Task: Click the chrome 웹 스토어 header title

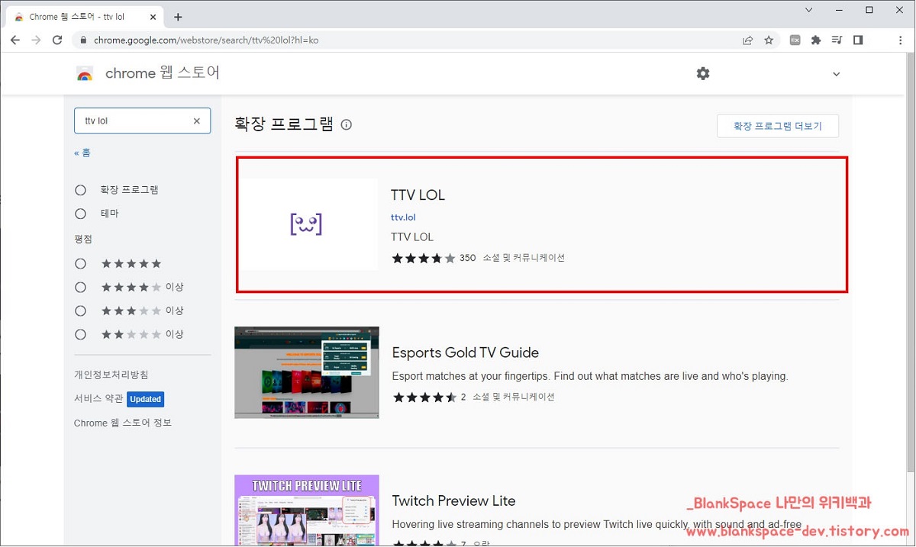Action: pyautogui.click(x=163, y=73)
